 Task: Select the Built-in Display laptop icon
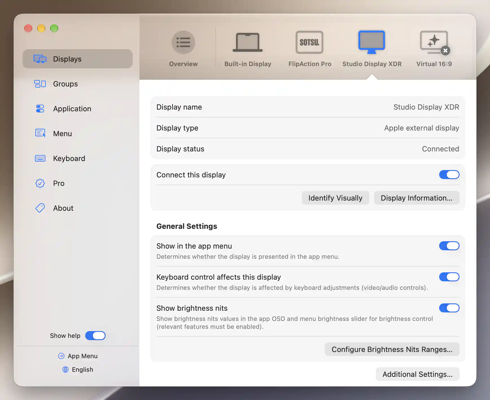(x=248, y=42)
